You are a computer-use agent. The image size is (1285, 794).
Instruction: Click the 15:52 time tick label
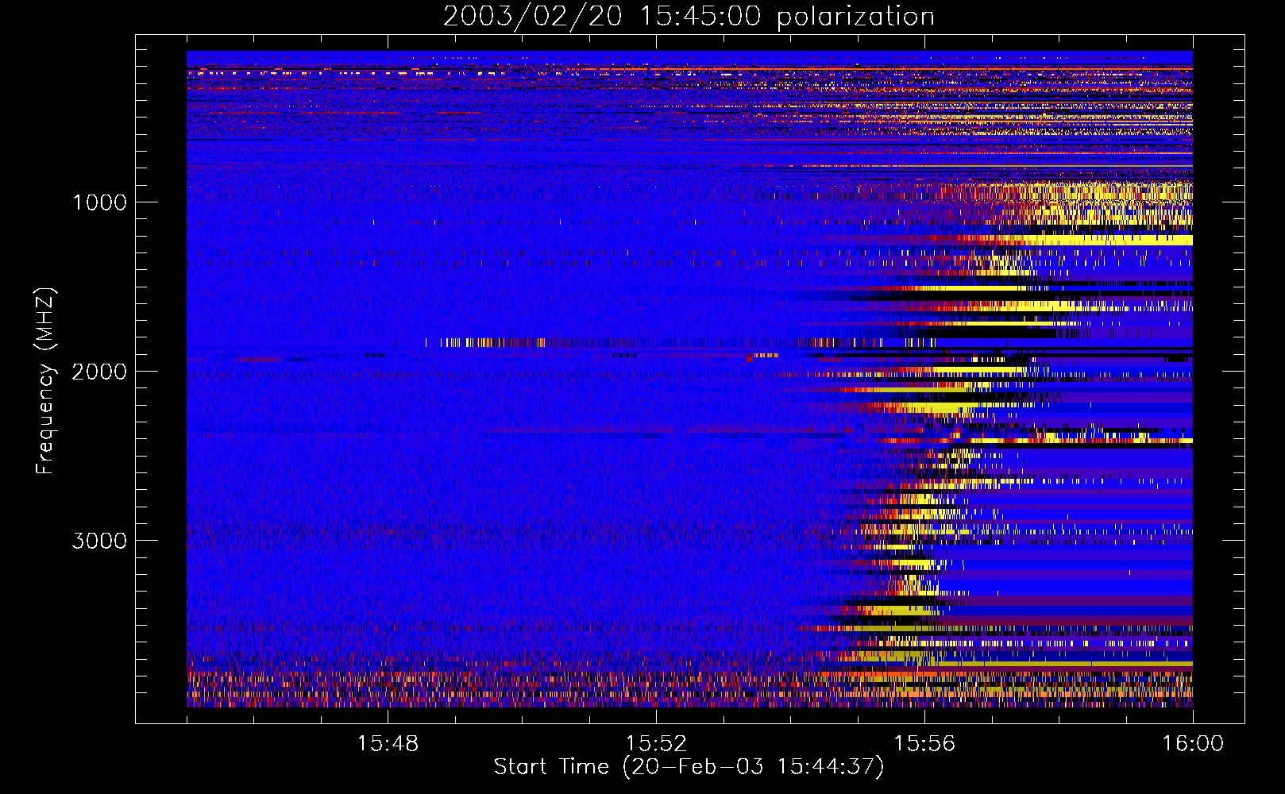pyautogui.click(x=656, y=744)
